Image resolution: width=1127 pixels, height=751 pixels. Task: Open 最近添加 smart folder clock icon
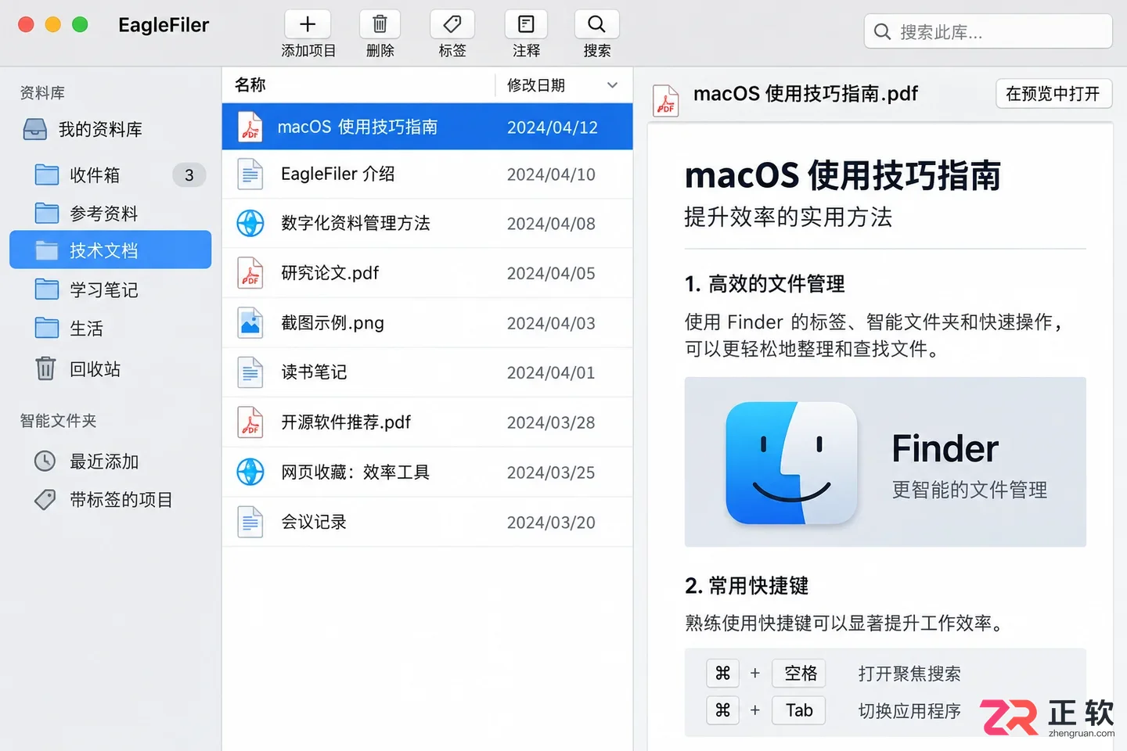pyautogui.click(x=45, y=461)
